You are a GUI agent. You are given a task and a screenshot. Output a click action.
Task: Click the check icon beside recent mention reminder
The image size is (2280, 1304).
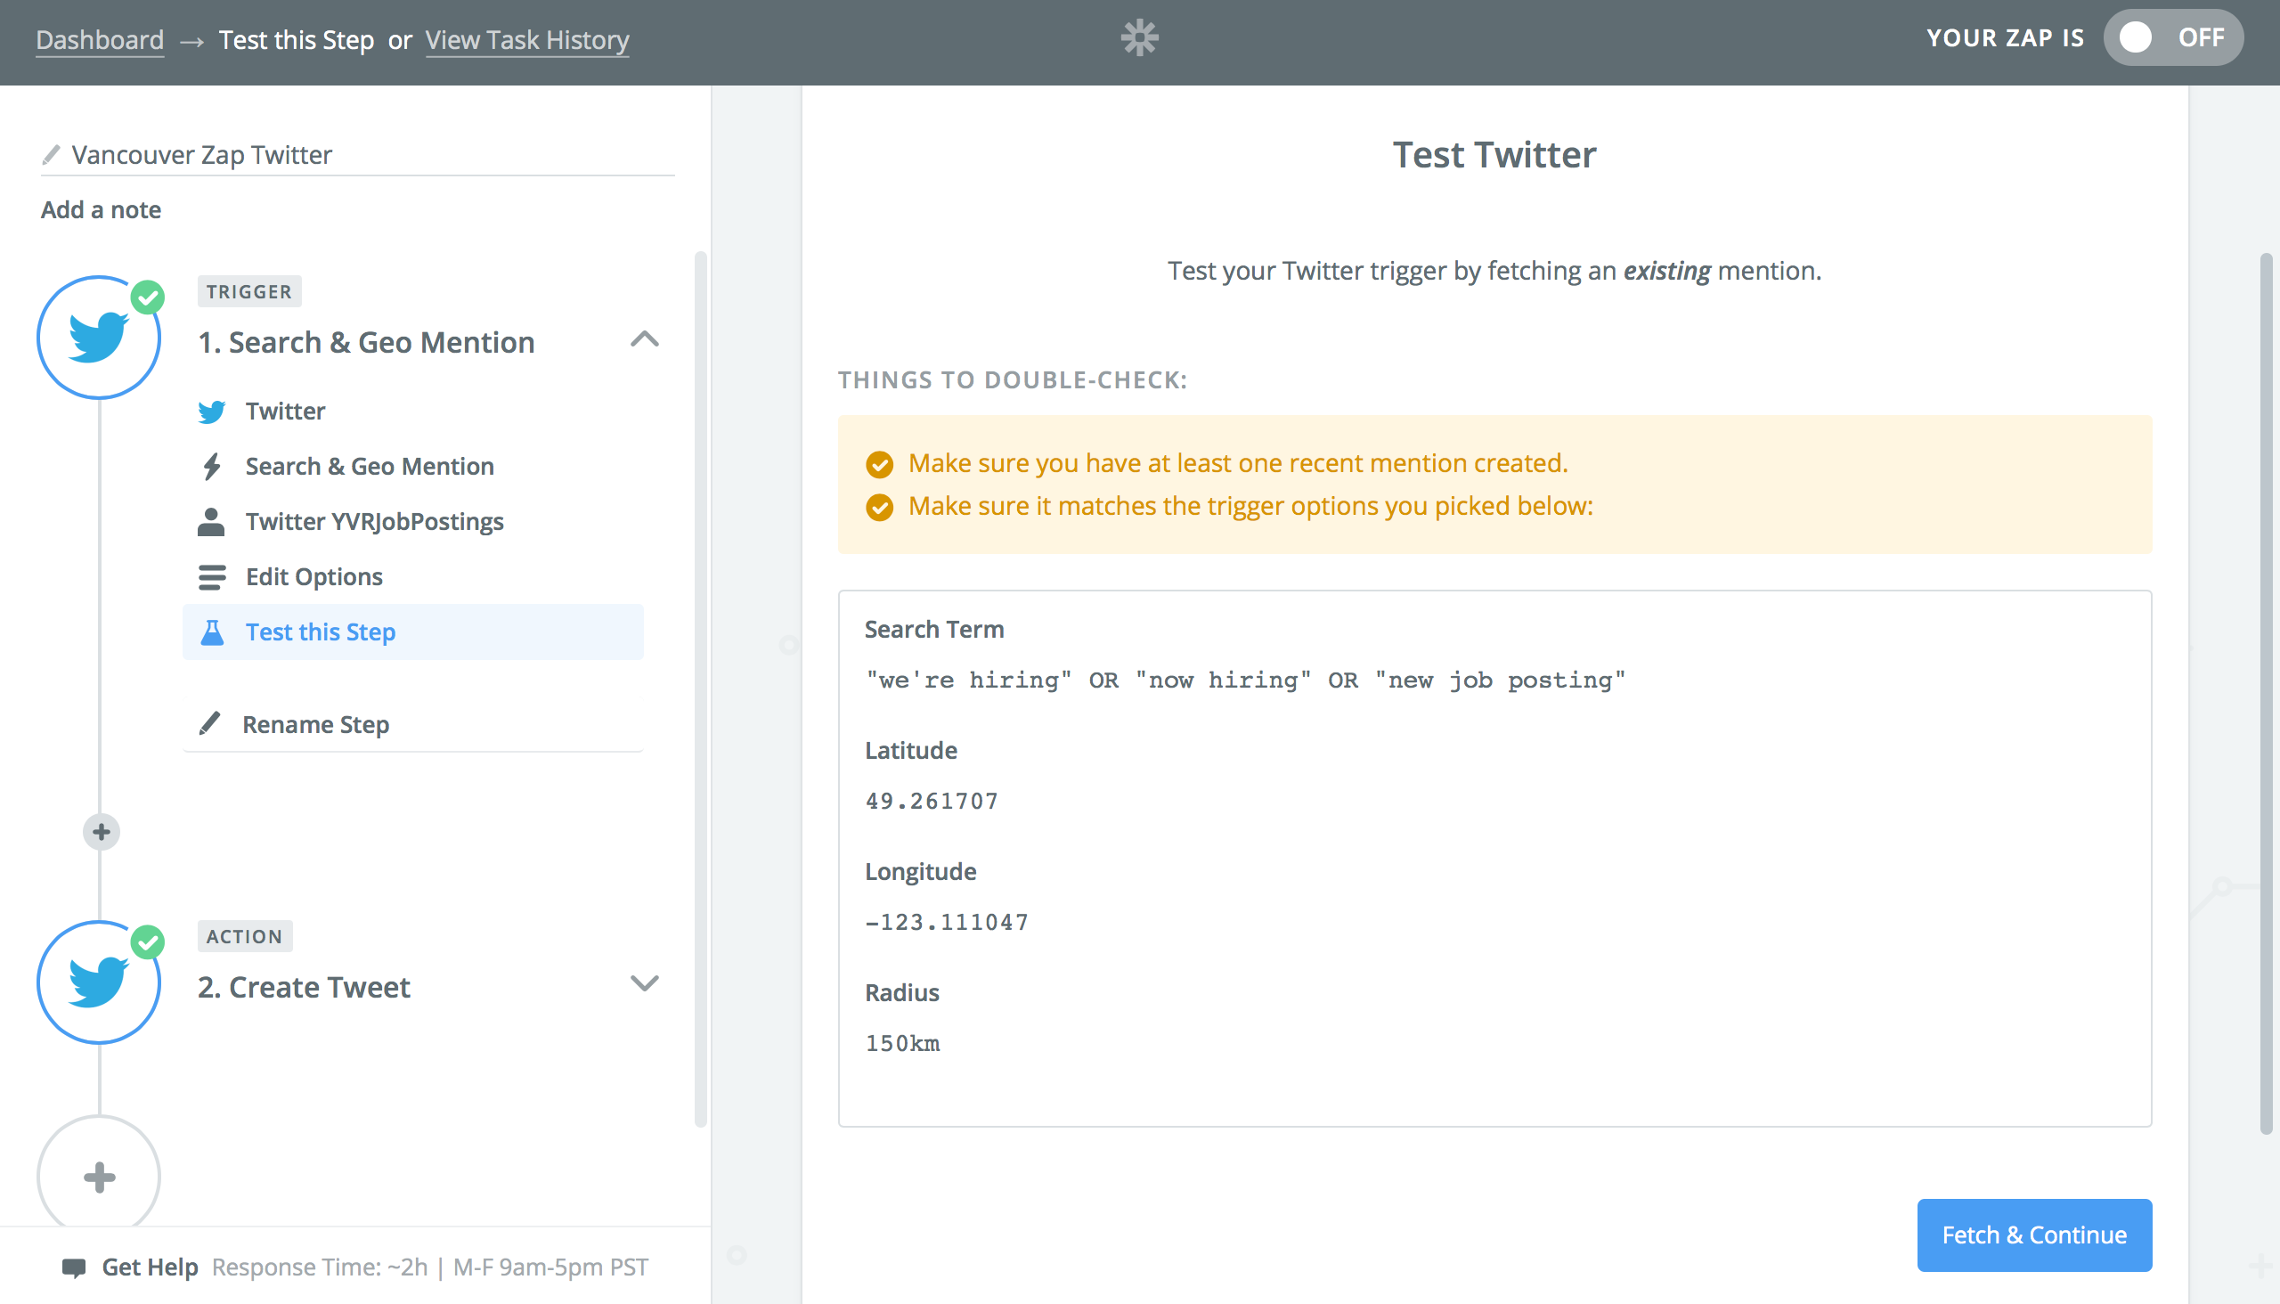pos(879,464)
